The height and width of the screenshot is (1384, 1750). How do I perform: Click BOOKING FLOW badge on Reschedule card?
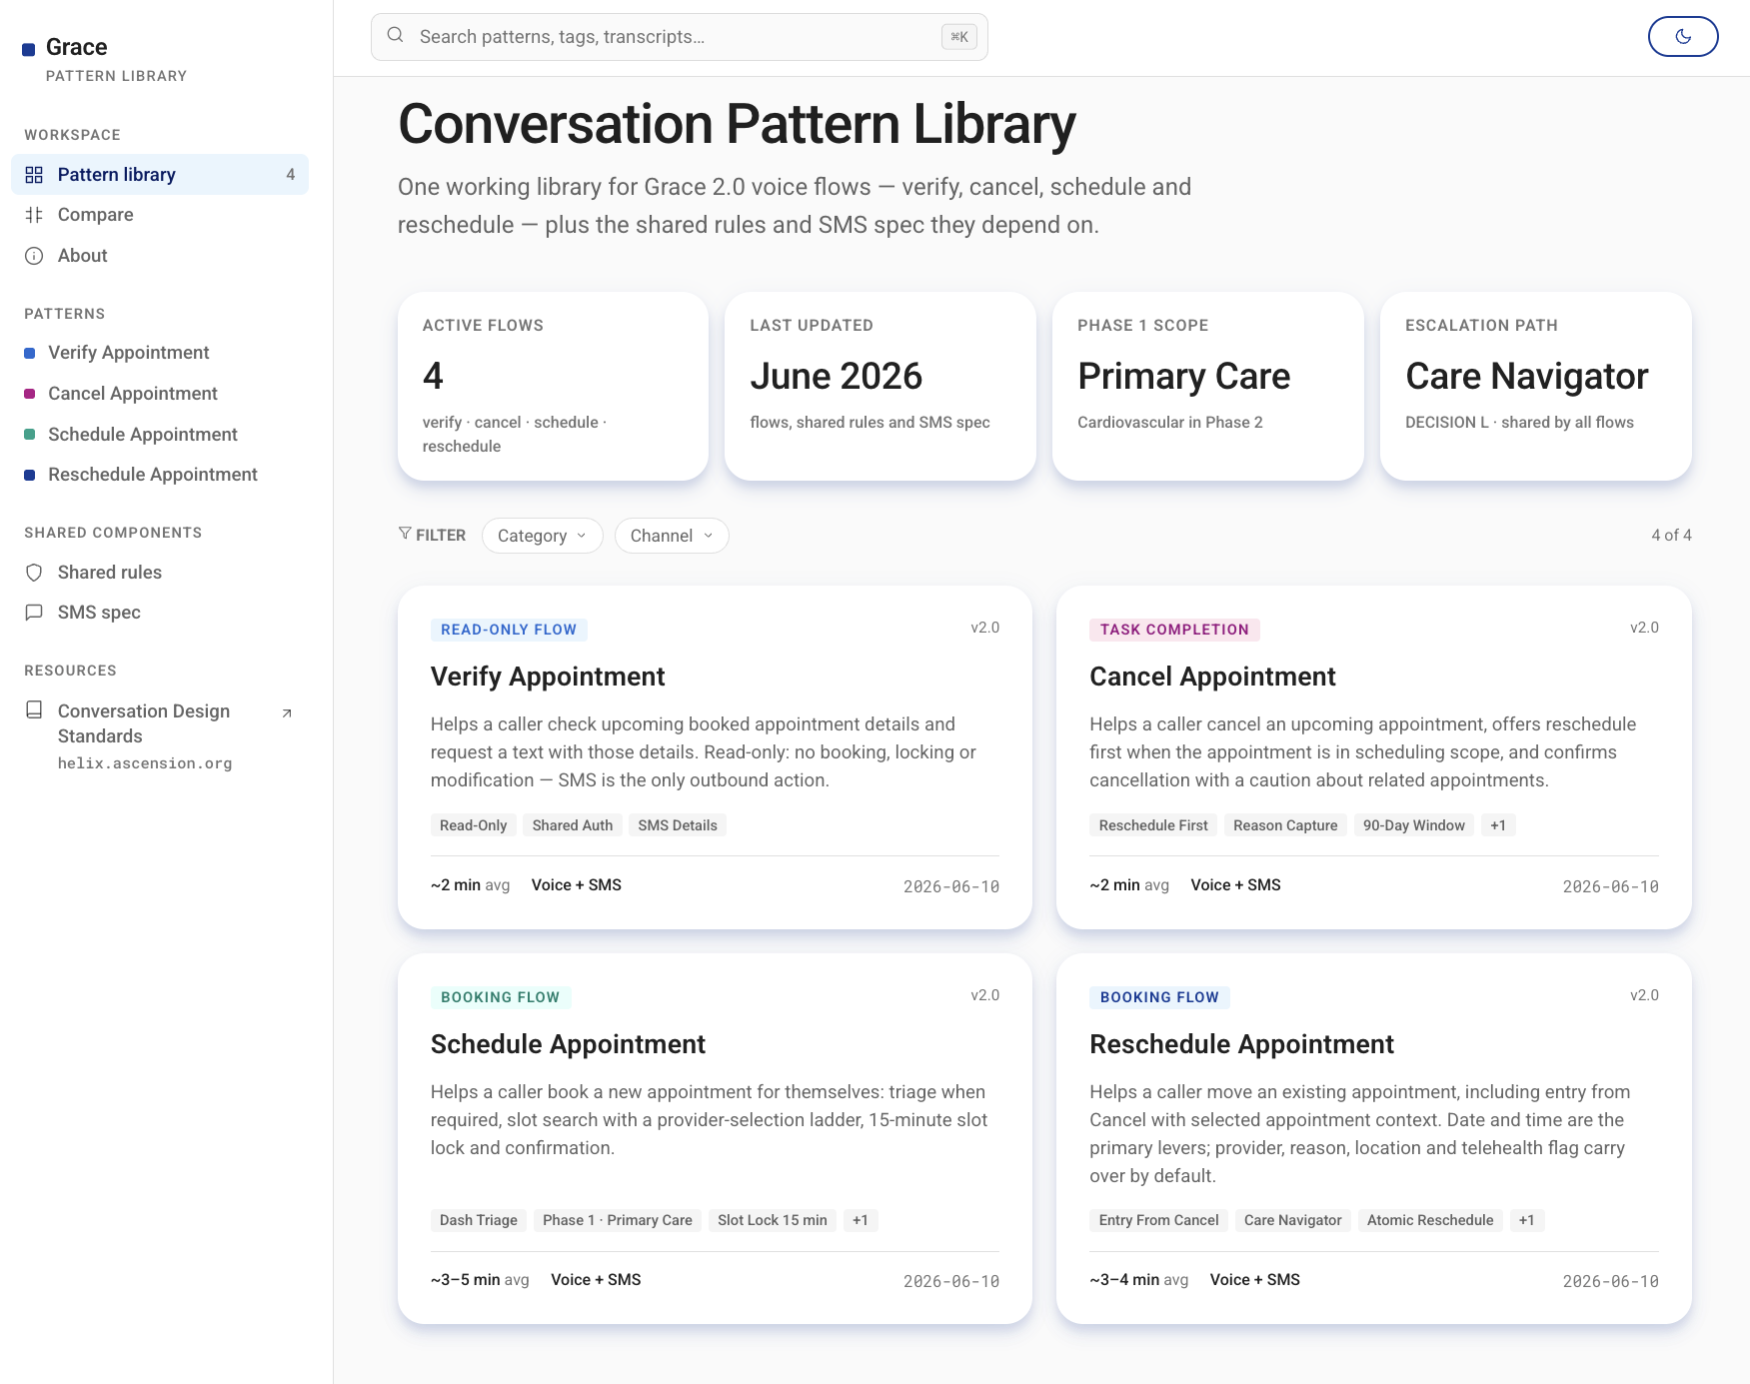tap(1159, 997)
